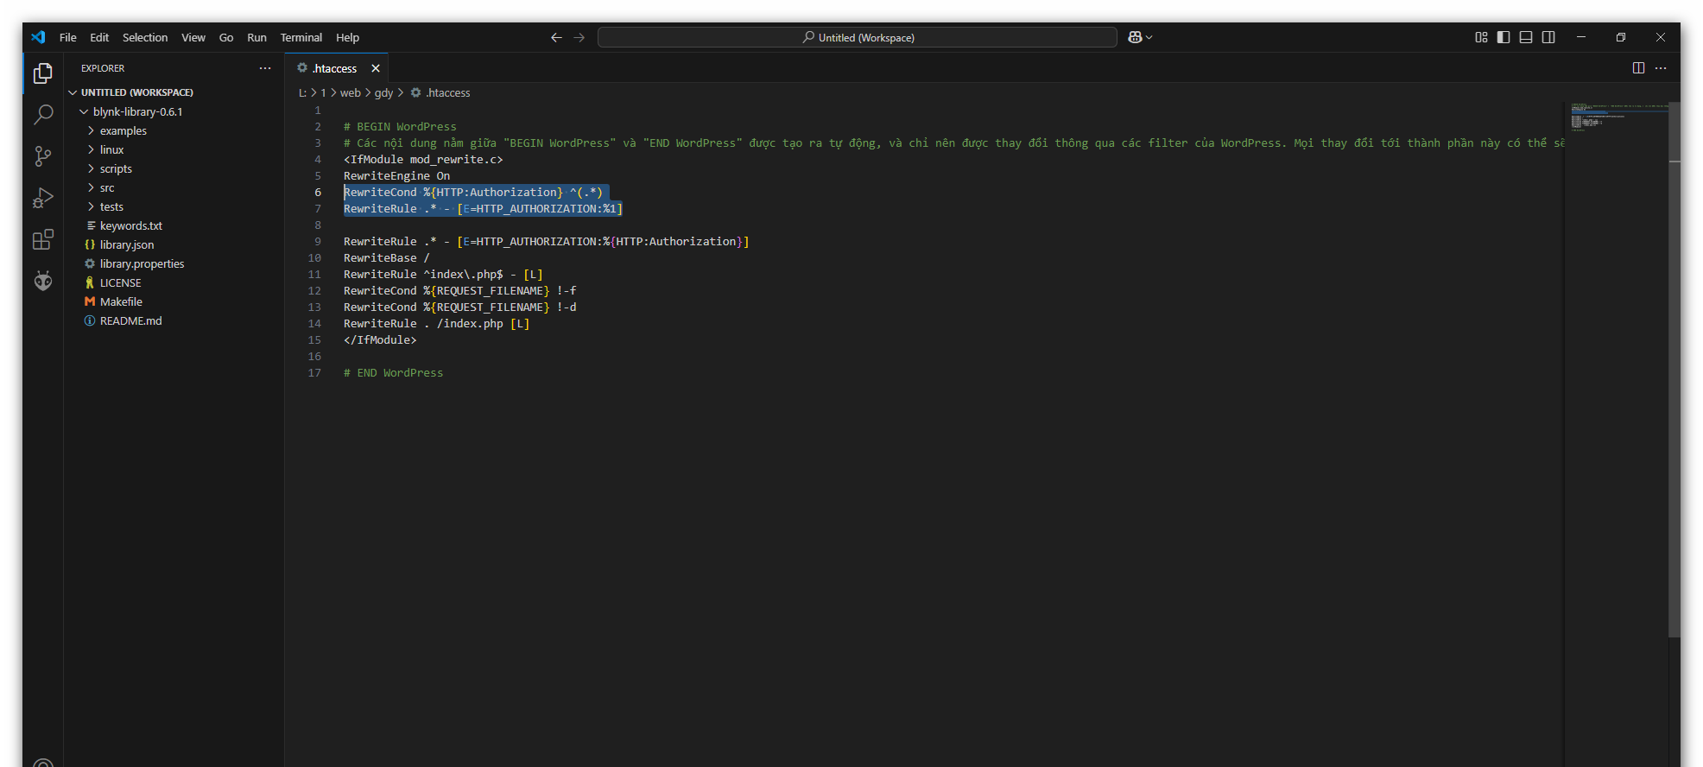Open the Selection menu
Viewport: 1703px width, 767px height.
coord(145,37)
